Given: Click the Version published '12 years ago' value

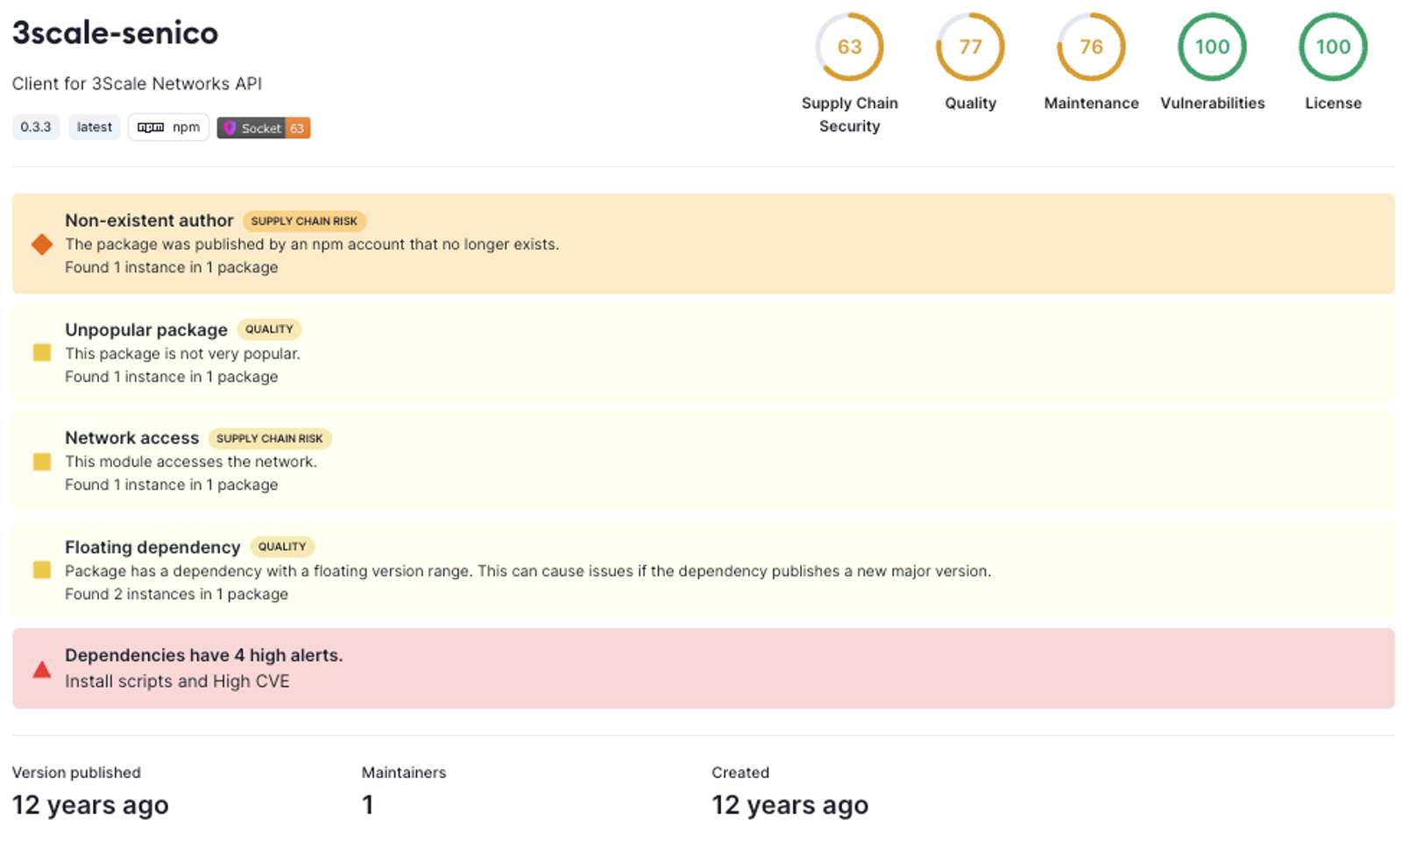Looking at the screenshot, I should [90, 805].
